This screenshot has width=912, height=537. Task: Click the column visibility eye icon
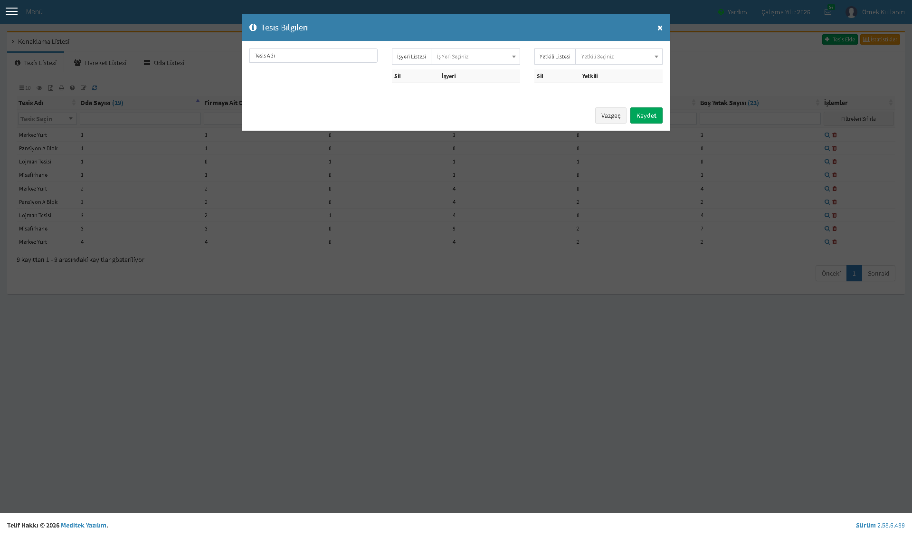coord(39,88)
